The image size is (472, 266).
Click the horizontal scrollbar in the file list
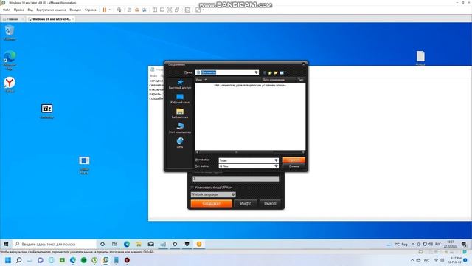[x=250, y=152]
